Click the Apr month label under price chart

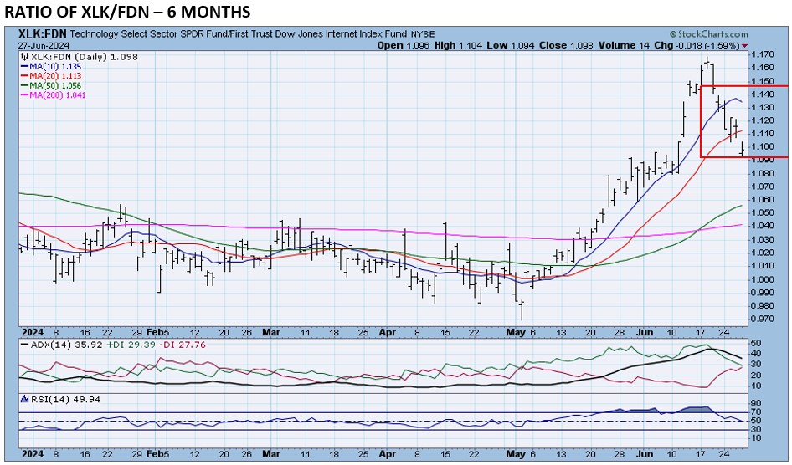tap(388, 333)
